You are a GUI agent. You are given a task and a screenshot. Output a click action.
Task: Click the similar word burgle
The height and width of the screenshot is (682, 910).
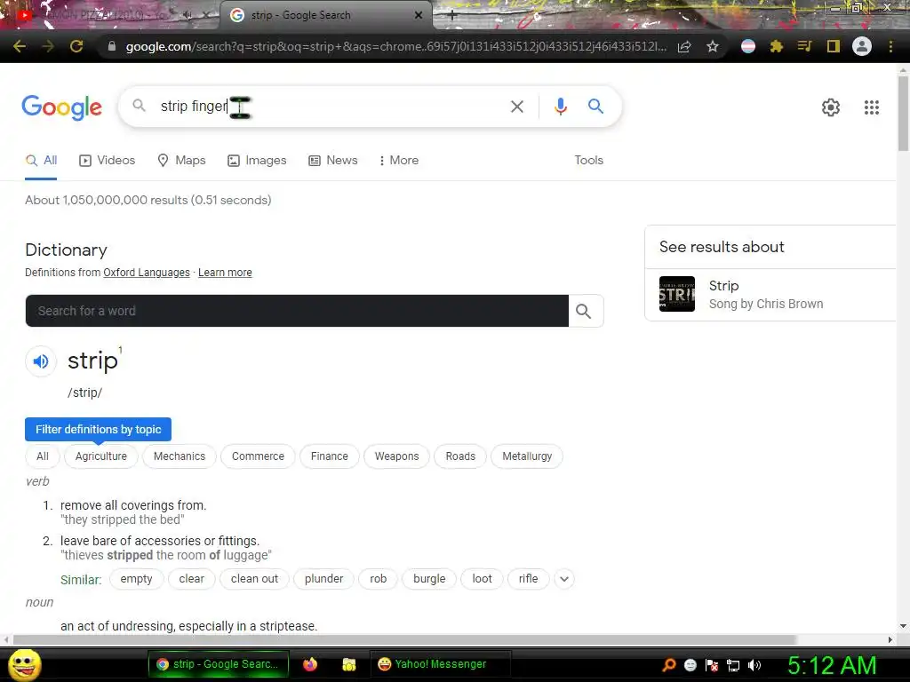pos(429,579)
